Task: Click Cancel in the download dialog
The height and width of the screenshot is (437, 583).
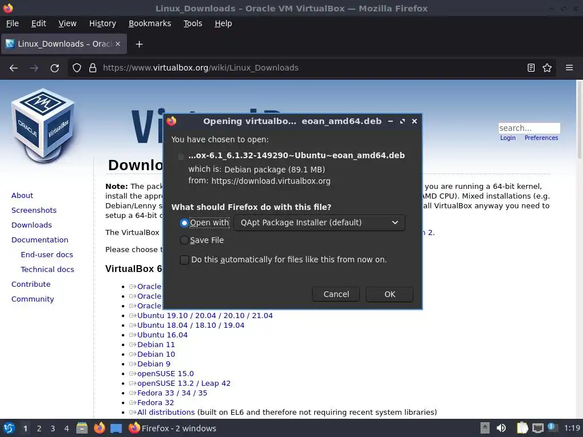Action: (x=336, y=294)
